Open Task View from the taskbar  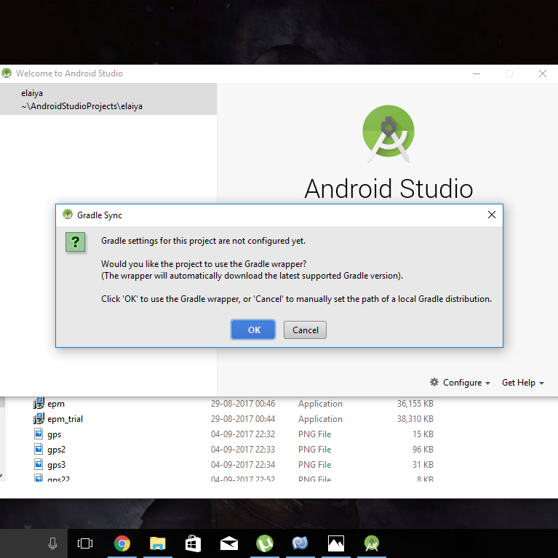coord(85,543)
